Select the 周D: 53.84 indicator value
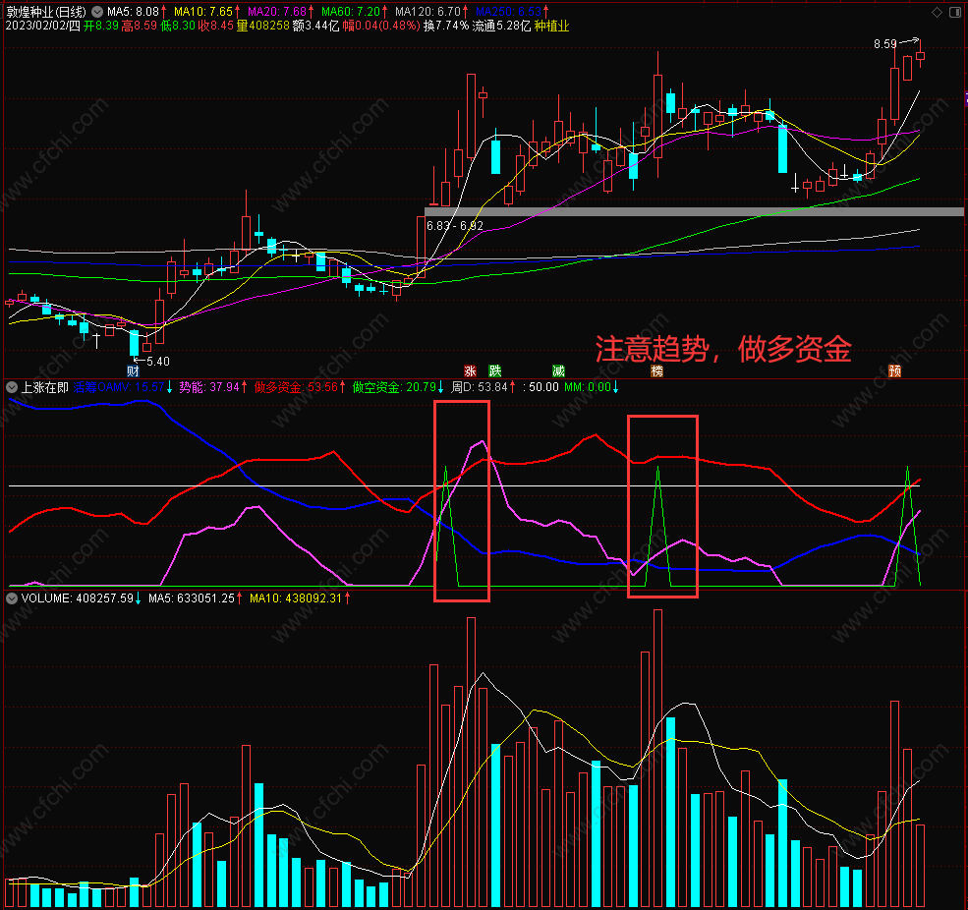This screenshot has height=910, width=968. point(479,387)
